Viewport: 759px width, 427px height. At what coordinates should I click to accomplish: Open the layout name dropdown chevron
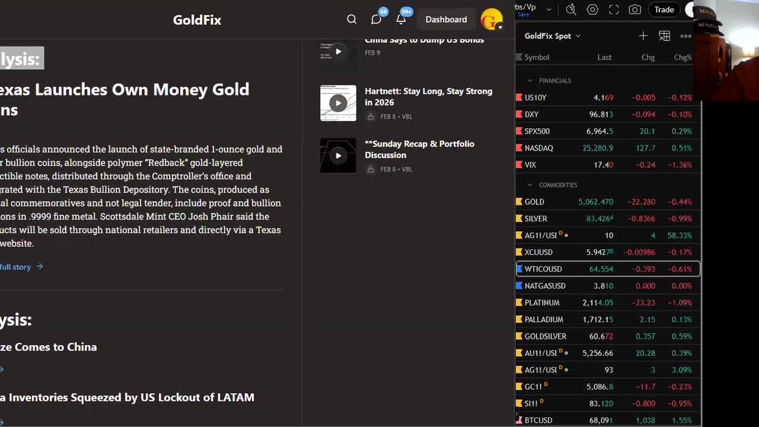click(x=548, y=9)
